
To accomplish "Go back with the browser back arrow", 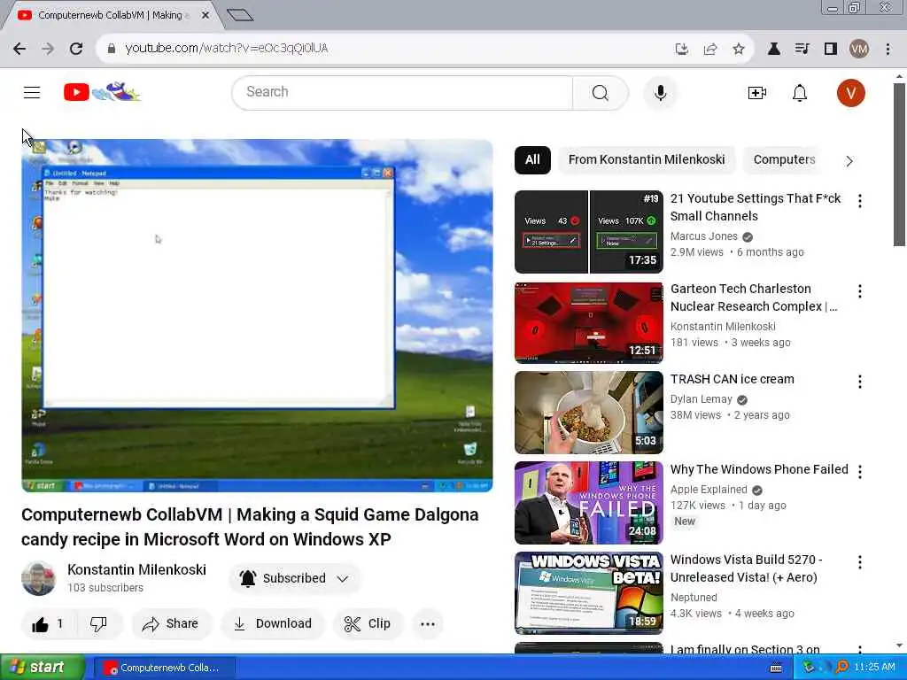I will [19, 49].
